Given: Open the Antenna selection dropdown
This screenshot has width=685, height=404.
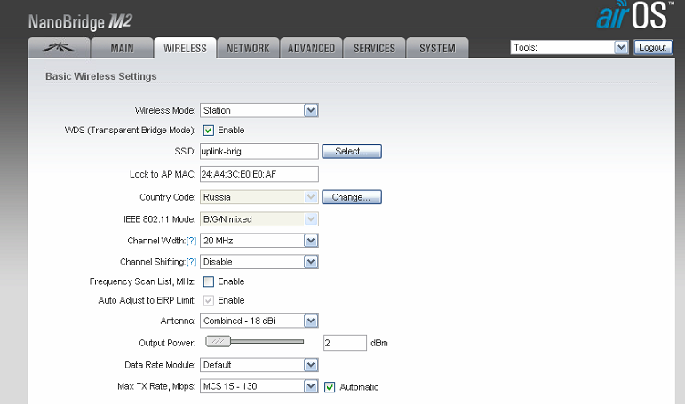Looking at the screenshot, I should (x=259, y=321).
